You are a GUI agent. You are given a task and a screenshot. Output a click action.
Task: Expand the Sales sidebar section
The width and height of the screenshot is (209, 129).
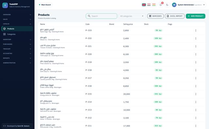click(x=17, y=19)
